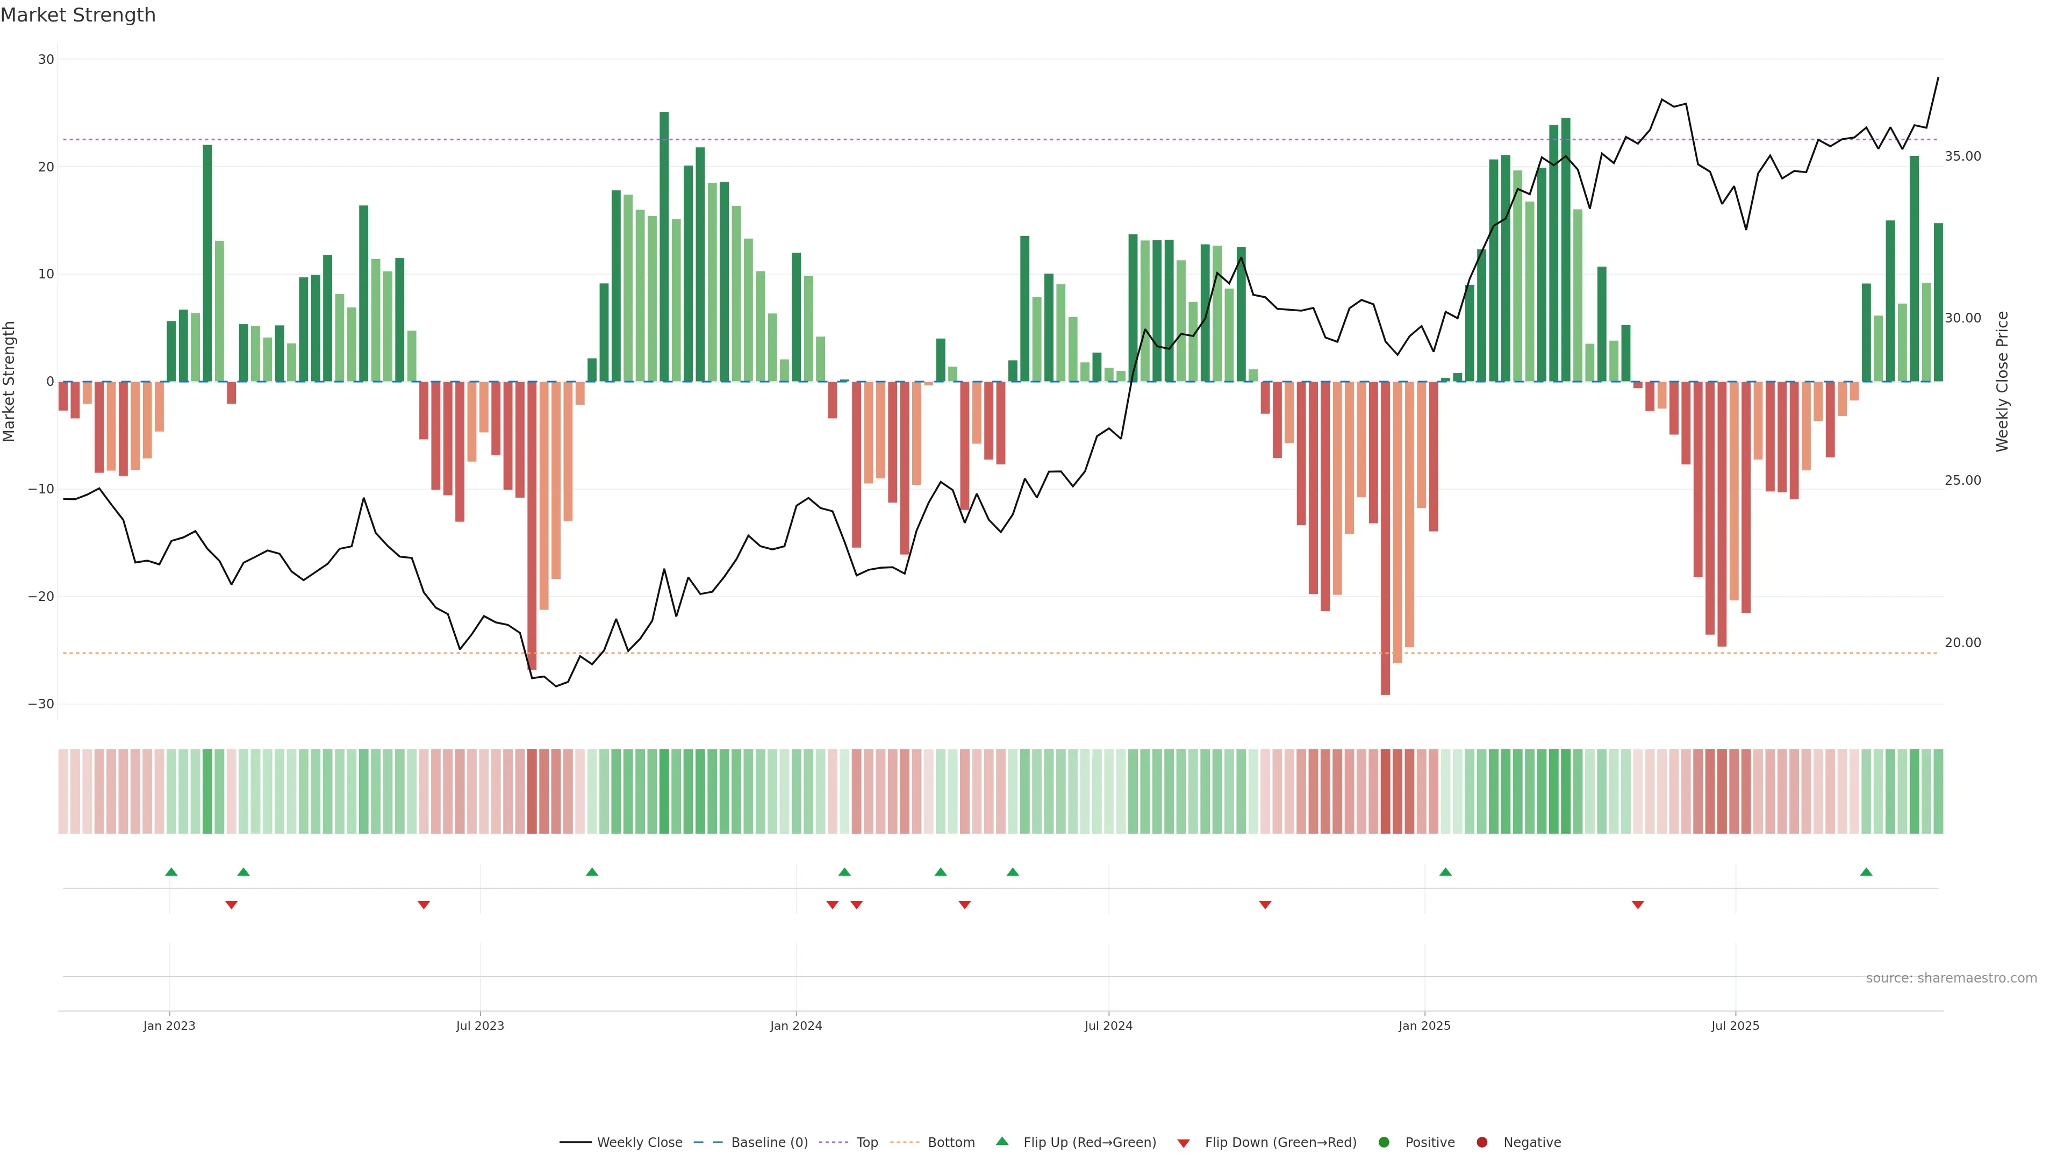Click the green Positive circle in legend

[1384, 1143]
